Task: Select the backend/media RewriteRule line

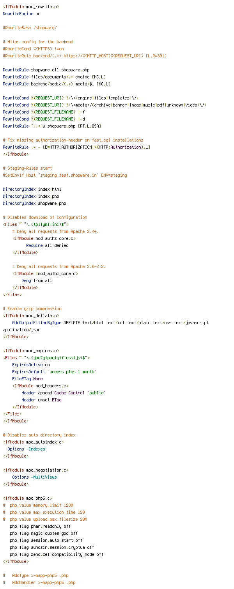Action: click(57, 84)
